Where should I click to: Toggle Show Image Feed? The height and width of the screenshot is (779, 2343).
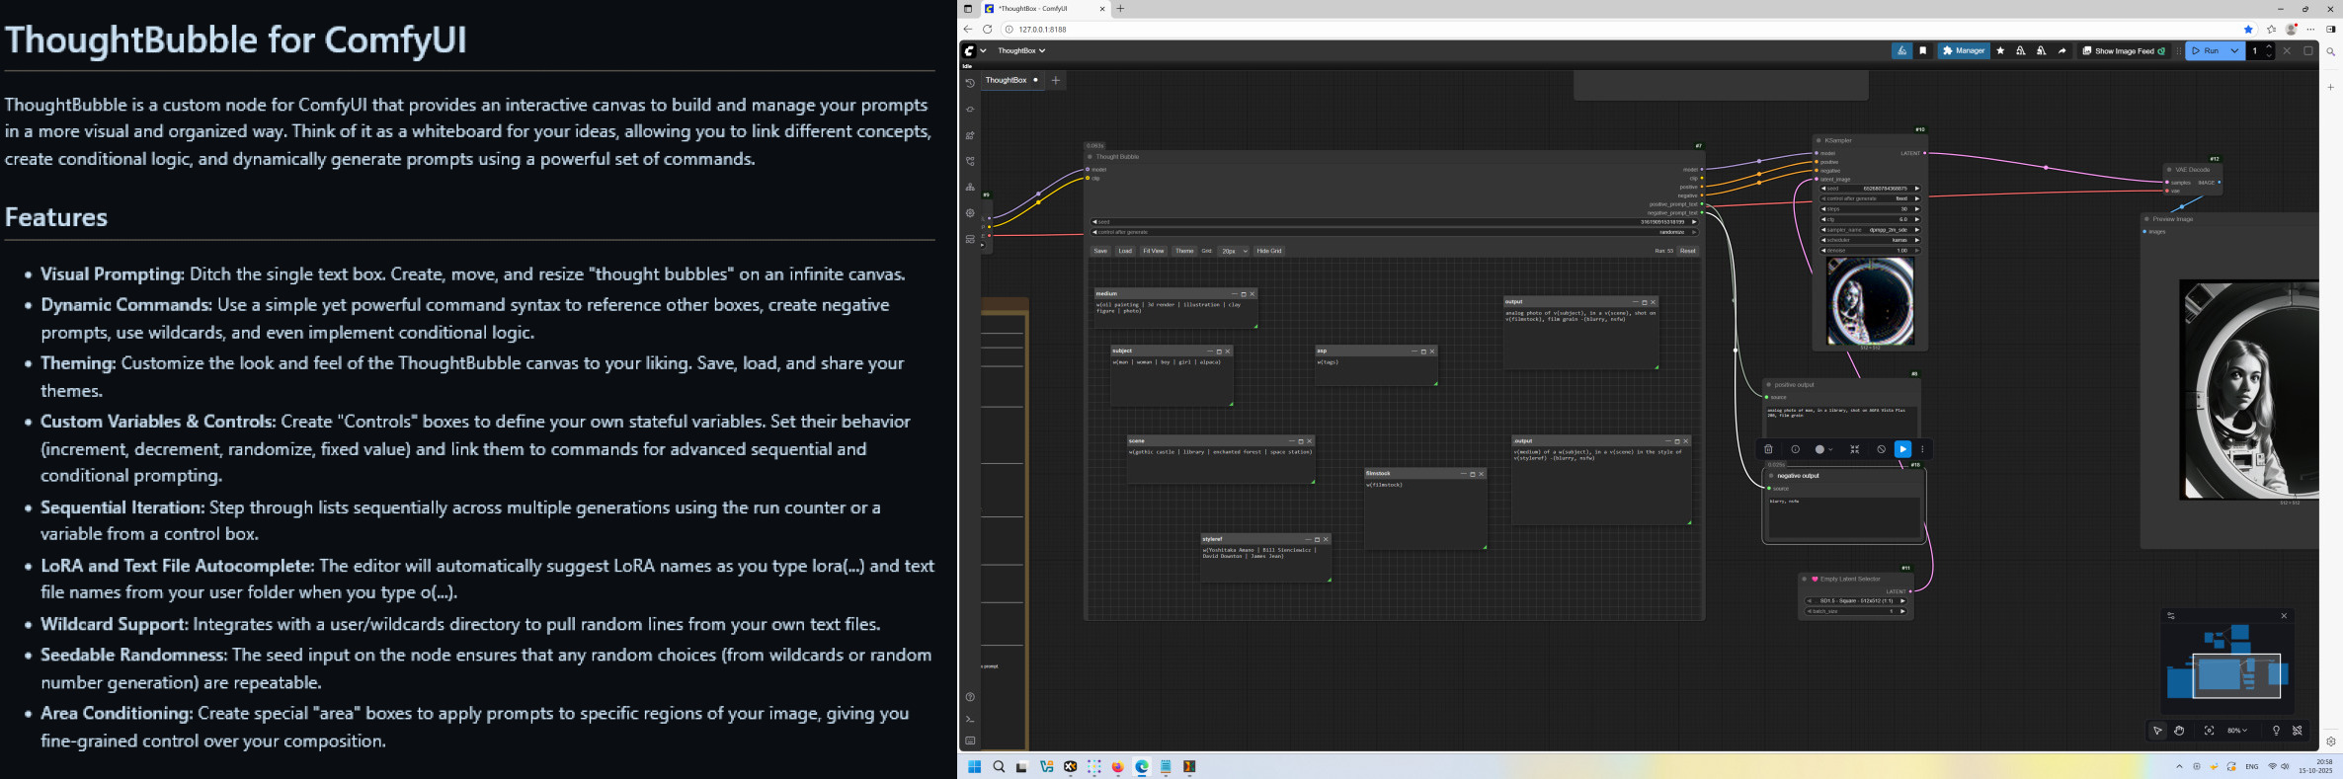point(2124,50)
